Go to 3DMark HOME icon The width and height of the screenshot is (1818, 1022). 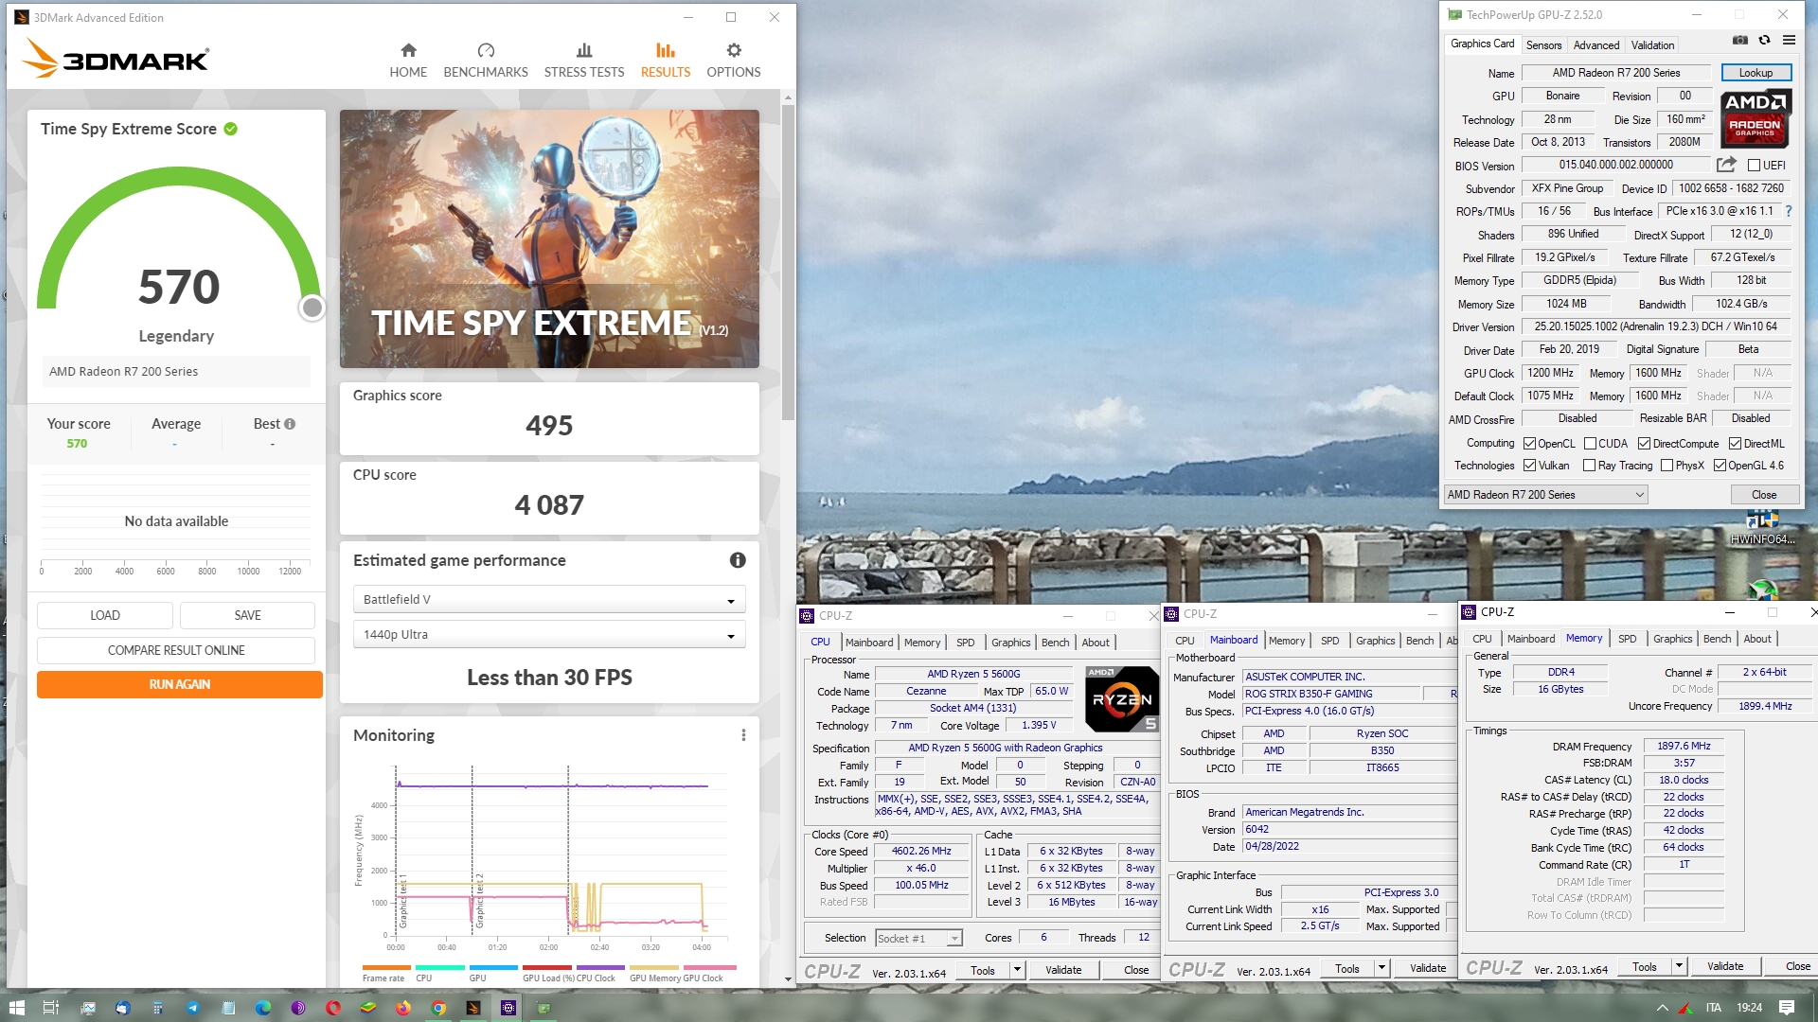(408, 50)
